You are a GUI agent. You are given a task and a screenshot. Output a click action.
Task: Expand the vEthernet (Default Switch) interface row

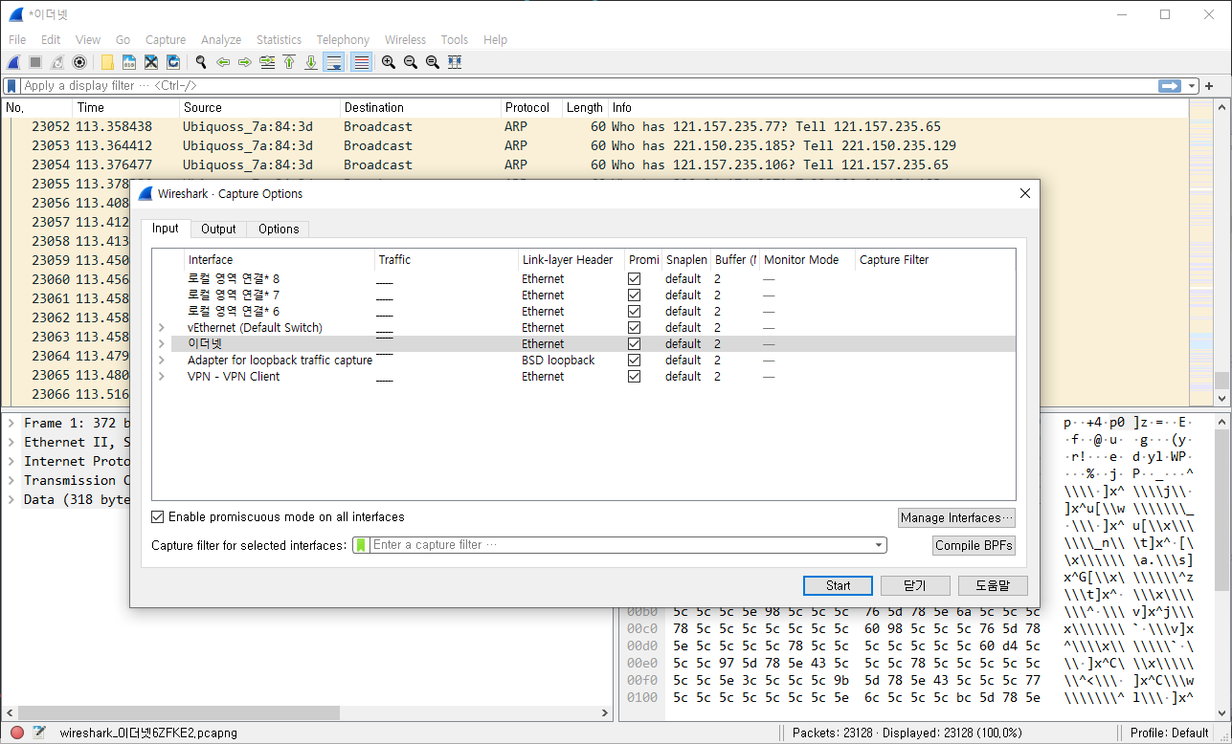[x=162, y=328]
